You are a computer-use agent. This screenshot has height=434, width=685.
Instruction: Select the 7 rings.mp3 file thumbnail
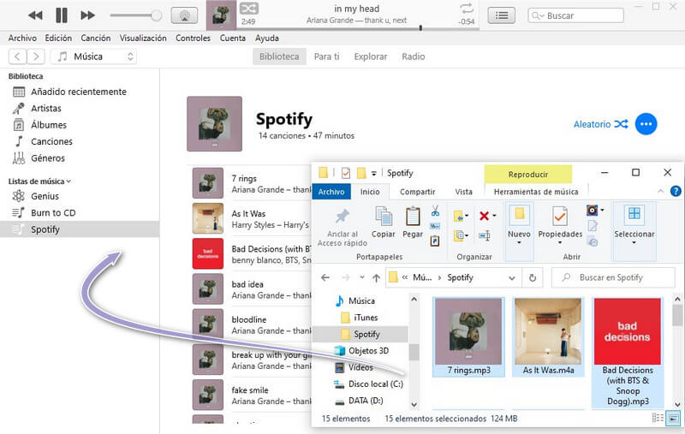point(468,336)
